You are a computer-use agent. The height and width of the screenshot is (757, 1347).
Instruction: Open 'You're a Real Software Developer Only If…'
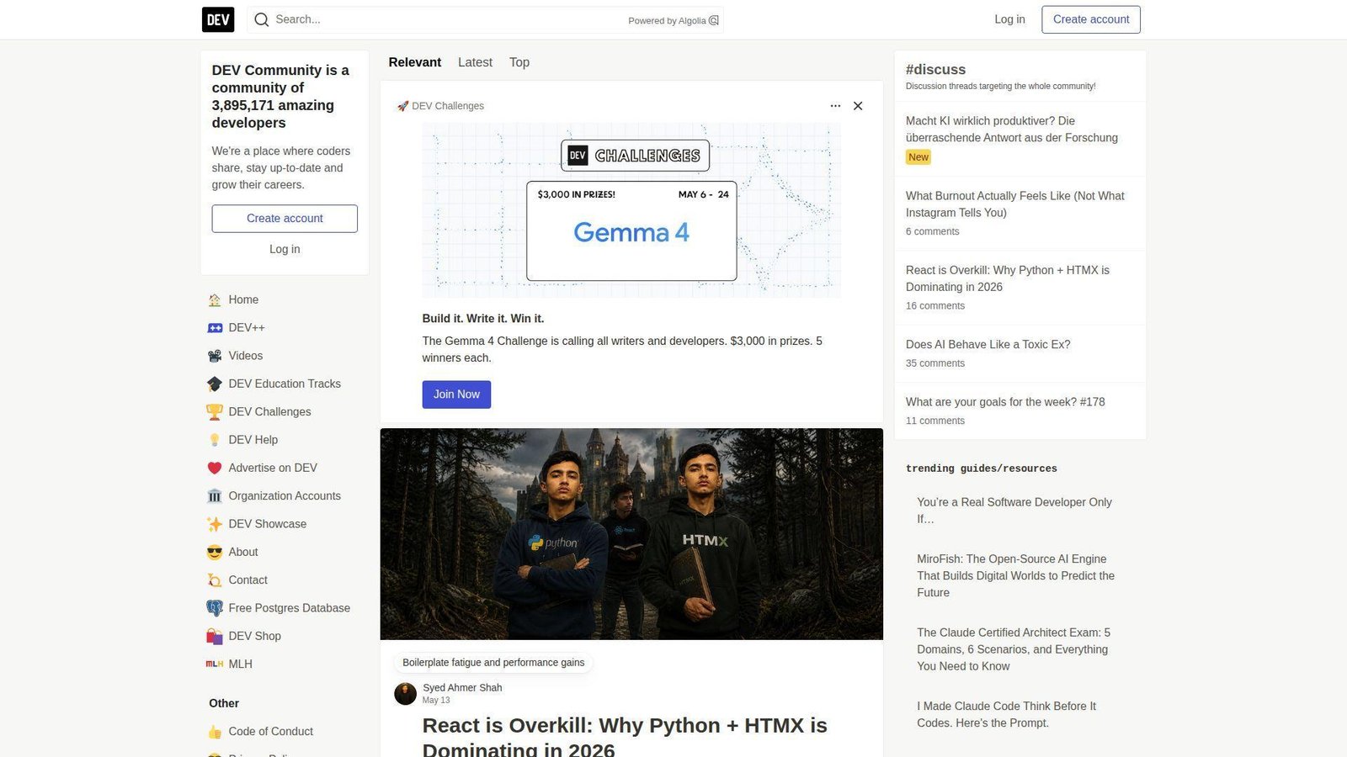coord(1014,511)
